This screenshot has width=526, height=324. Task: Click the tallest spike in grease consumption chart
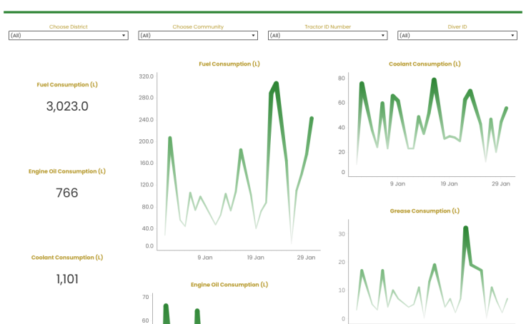[466, 228]
